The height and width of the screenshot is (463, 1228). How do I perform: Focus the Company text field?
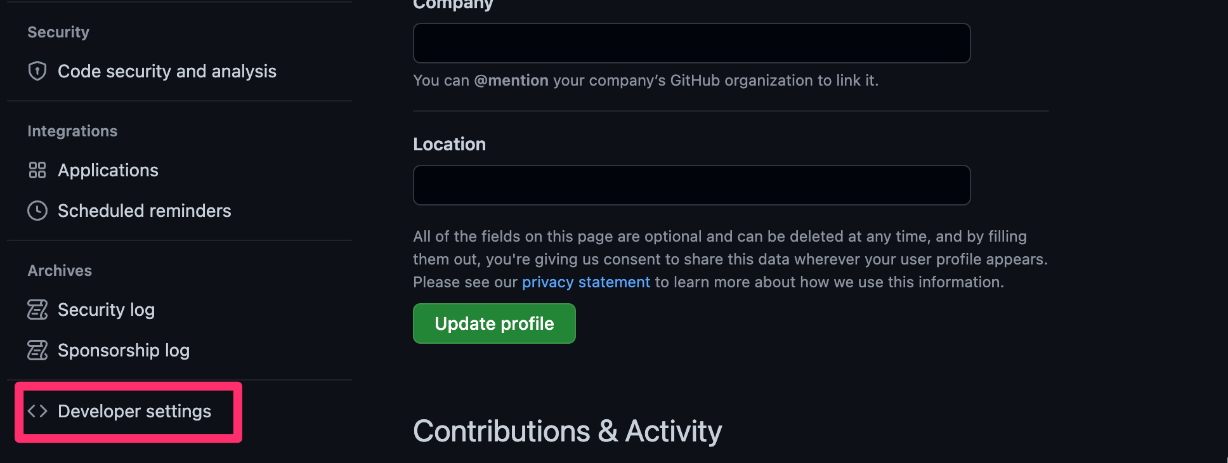[691, 43]
